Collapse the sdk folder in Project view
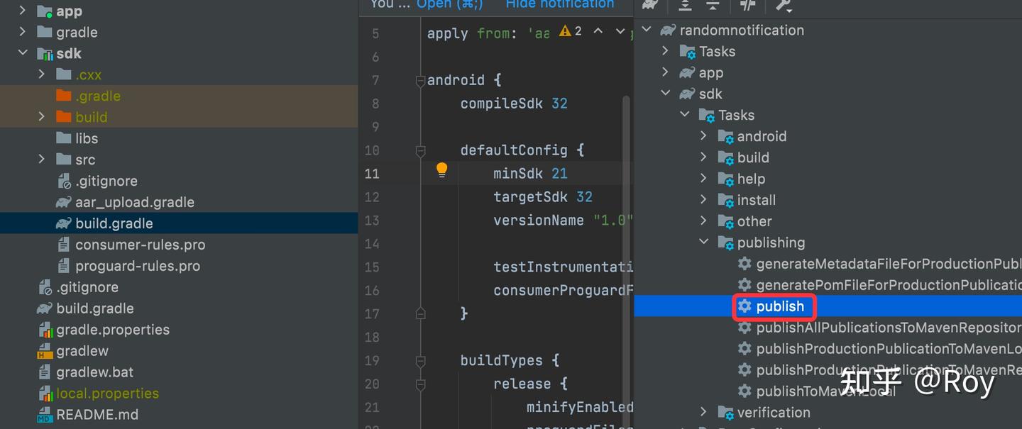Viewport: 1022px width, 429px height. [22, 53]
